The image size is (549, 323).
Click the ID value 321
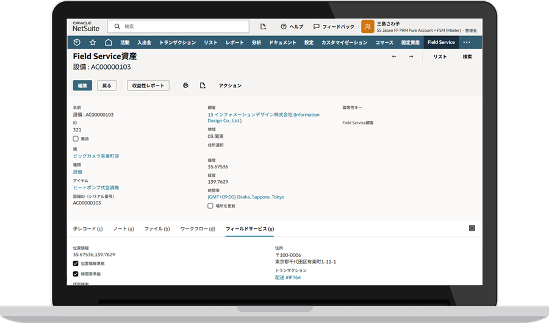(77, 129)
